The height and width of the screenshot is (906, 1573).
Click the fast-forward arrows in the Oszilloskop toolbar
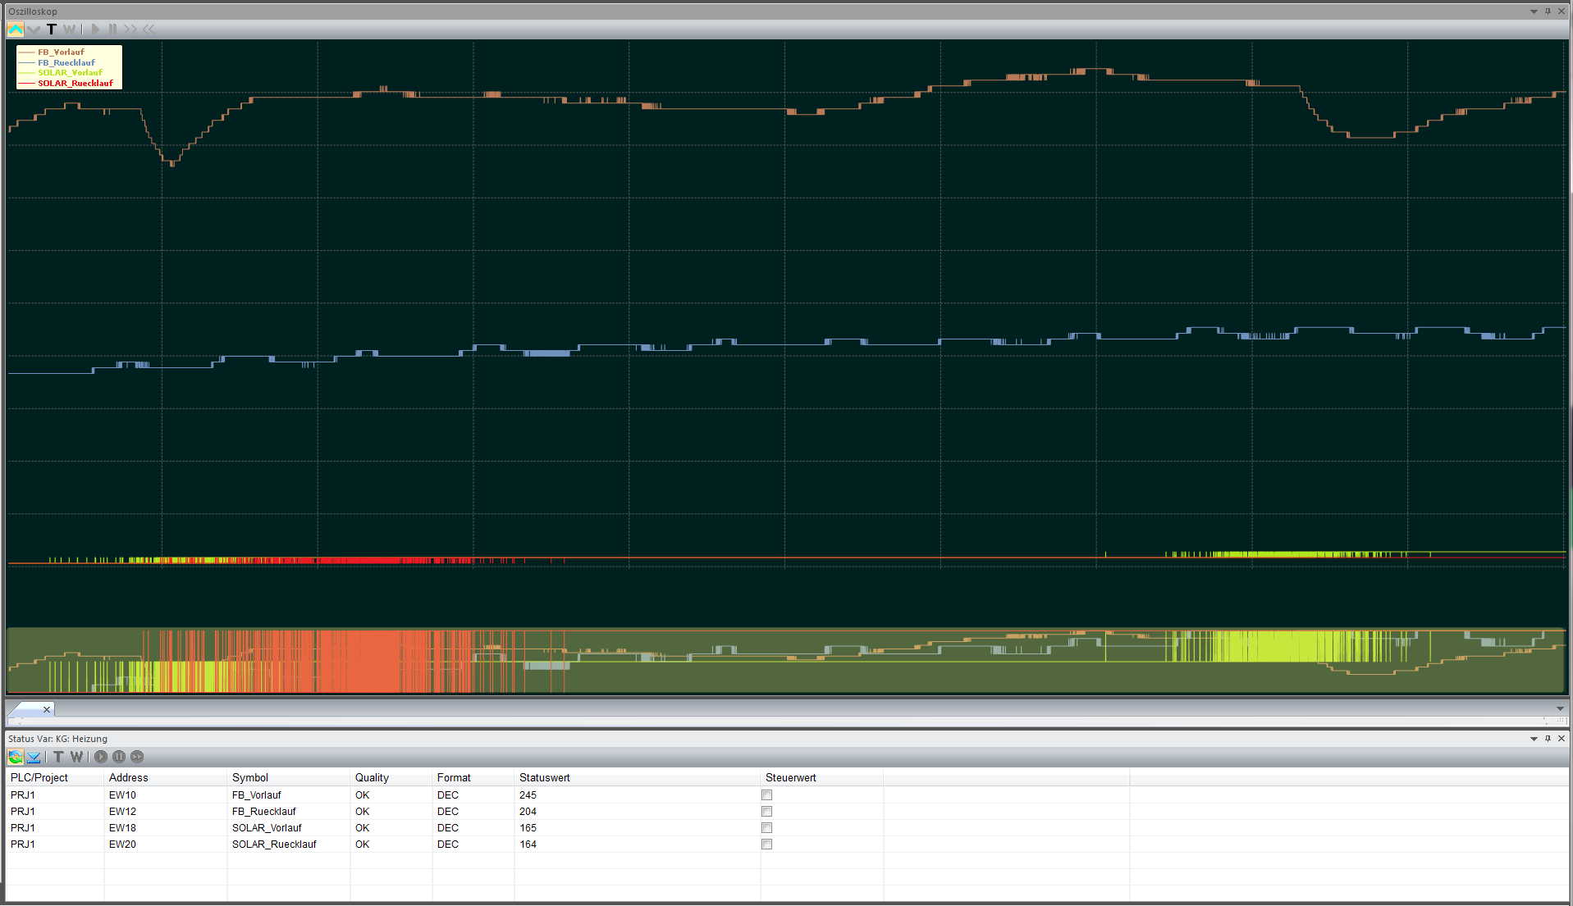(x=130, y=30)
